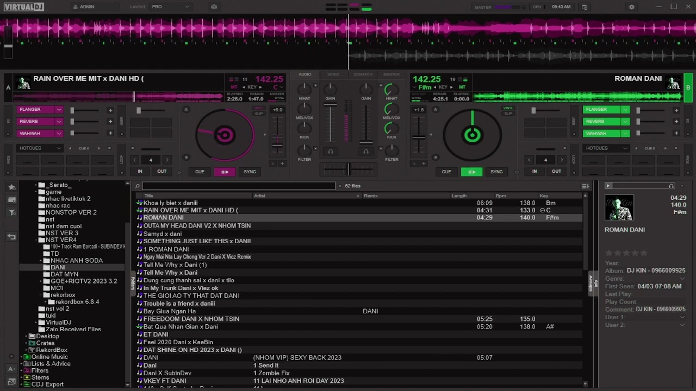Click the crossfader slider
Screen dimensions: 696x391
[349, 169]
